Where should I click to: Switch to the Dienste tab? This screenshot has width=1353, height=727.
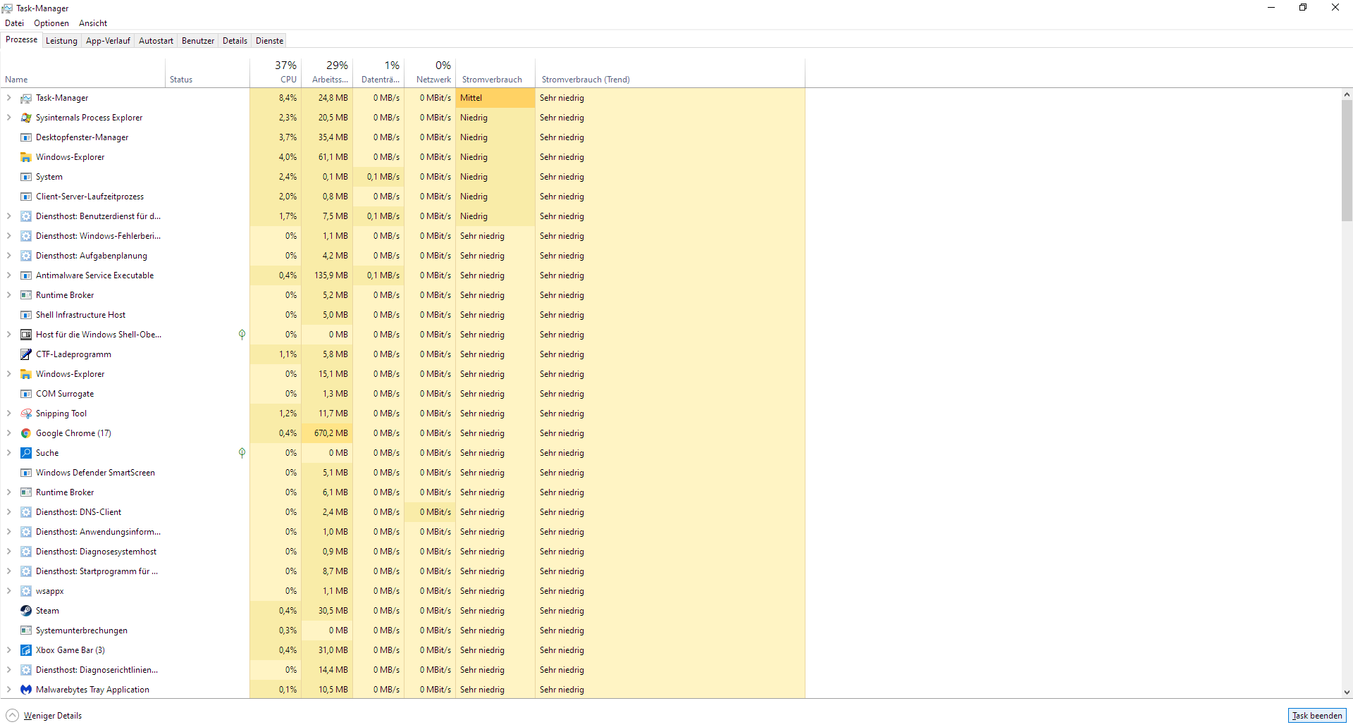click(269, 41)
